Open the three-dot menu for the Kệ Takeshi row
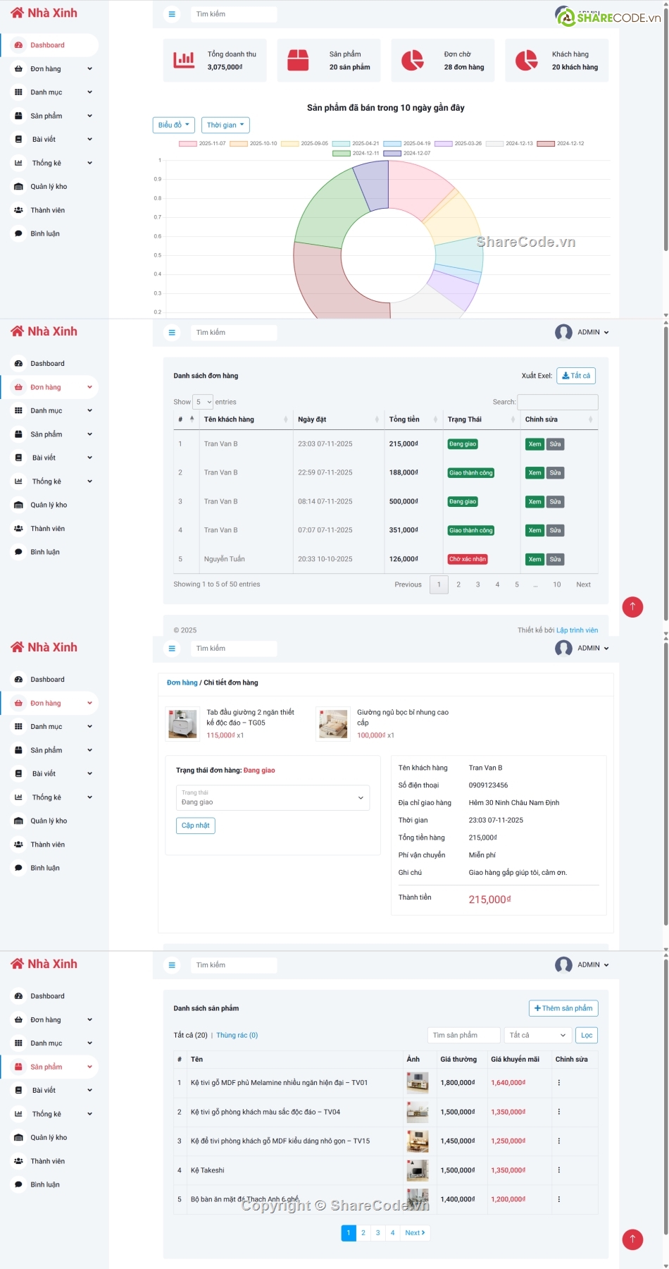669x1269 pixels. (x=559, y=1170)
